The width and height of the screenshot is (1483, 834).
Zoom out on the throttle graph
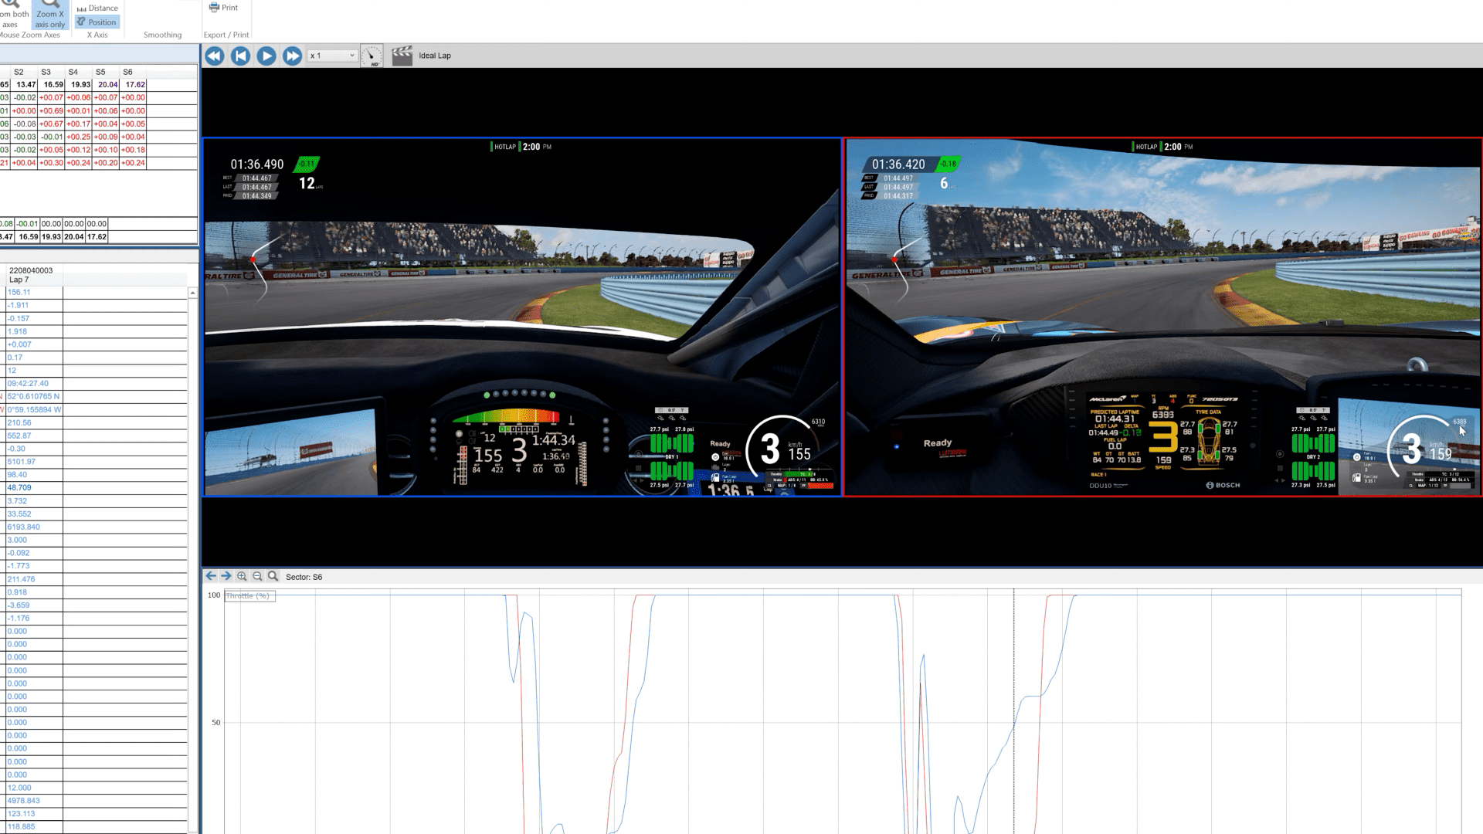tap(257, 576)
